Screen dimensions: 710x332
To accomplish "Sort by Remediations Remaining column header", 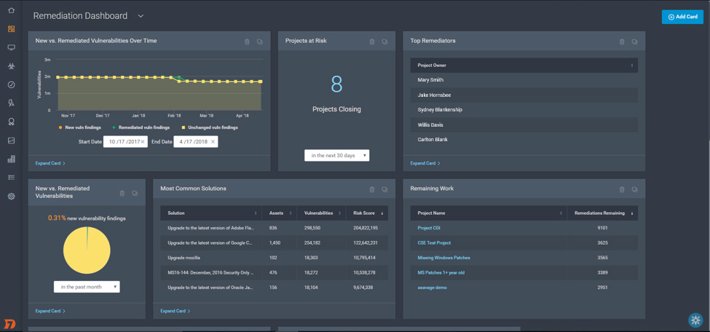I will pyautogui.click(x=603, y=213).
